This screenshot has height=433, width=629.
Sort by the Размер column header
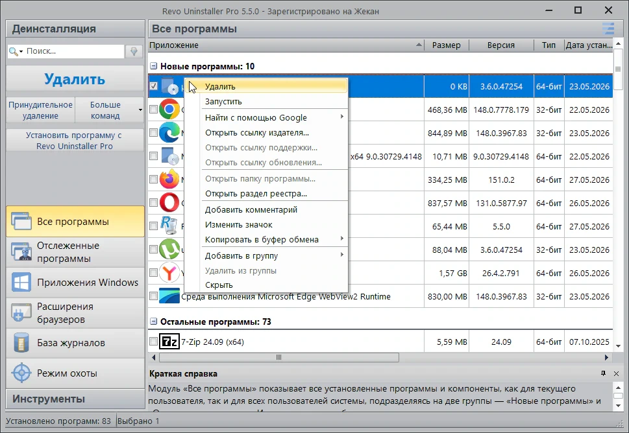point(447,45)
